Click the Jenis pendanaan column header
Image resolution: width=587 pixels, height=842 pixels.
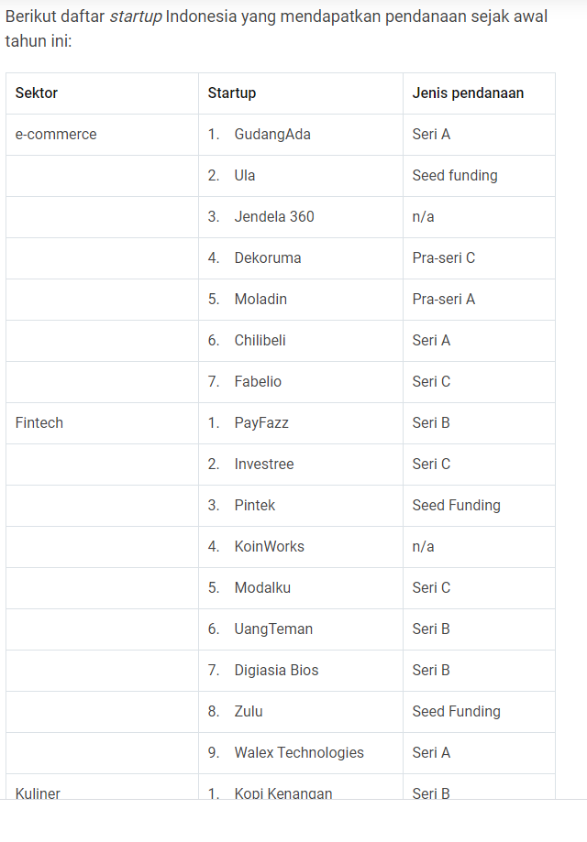[x=468, y=93]
